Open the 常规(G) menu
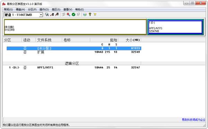The image size is (208, 129). pos(8,9)
